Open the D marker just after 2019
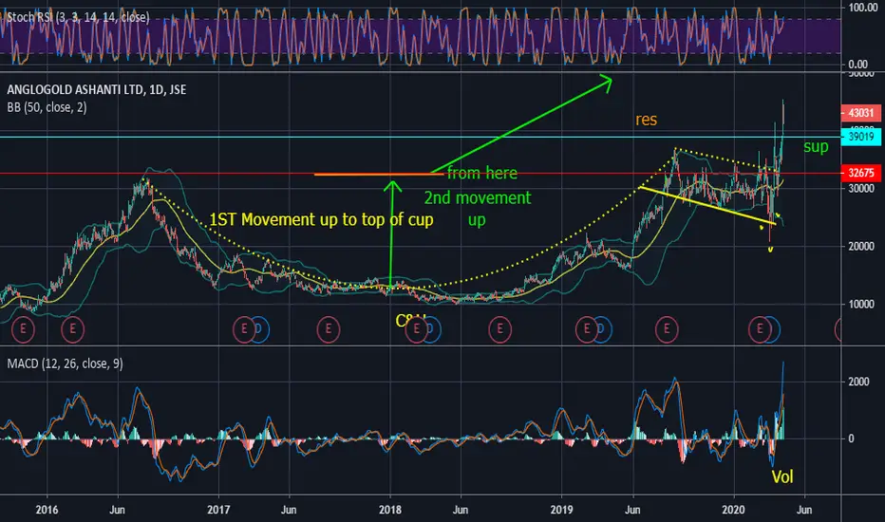Image resolution: width=885 pixels, height=522 pixels. [x=601, y=329]
